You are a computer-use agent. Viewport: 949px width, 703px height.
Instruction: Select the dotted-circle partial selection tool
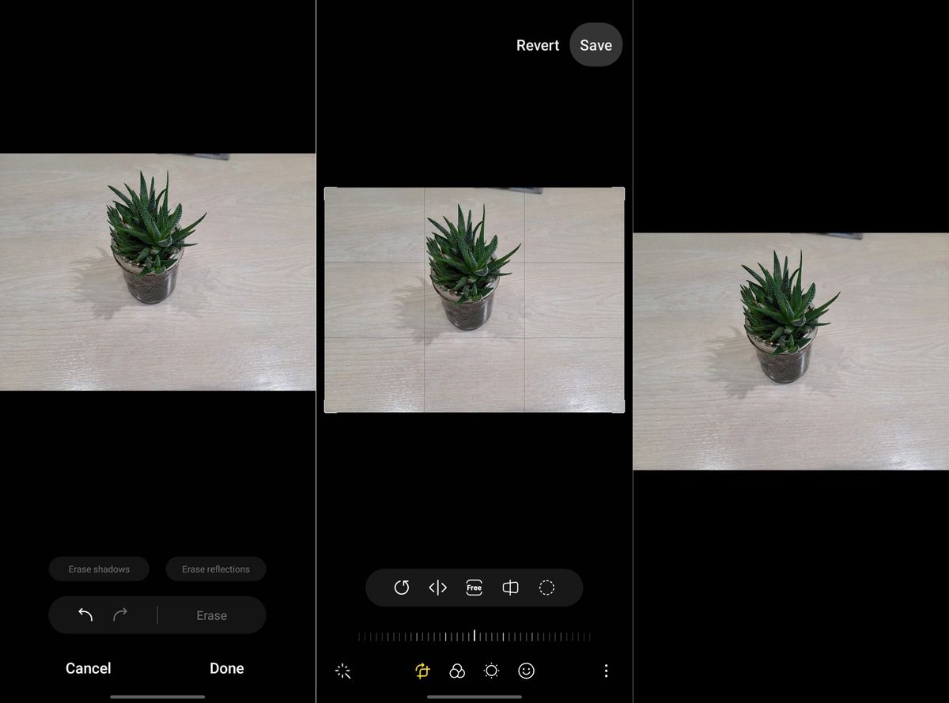click(546, 588)
